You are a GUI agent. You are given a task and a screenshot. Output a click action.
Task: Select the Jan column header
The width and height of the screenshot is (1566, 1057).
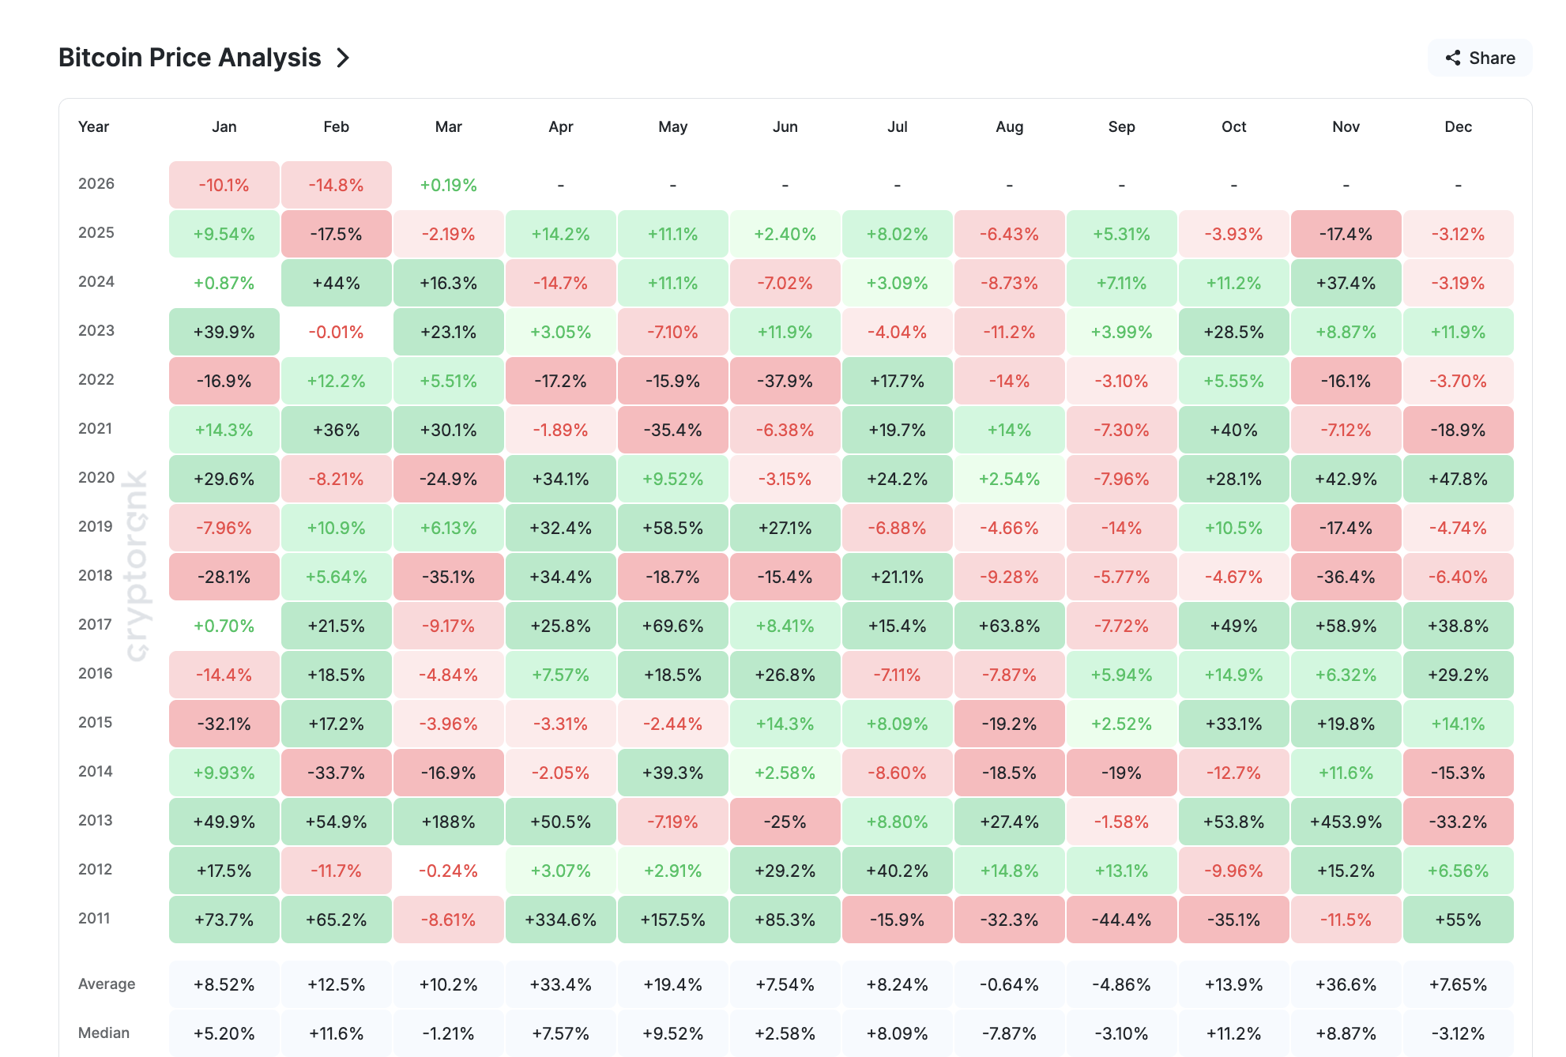pos(224,126)
